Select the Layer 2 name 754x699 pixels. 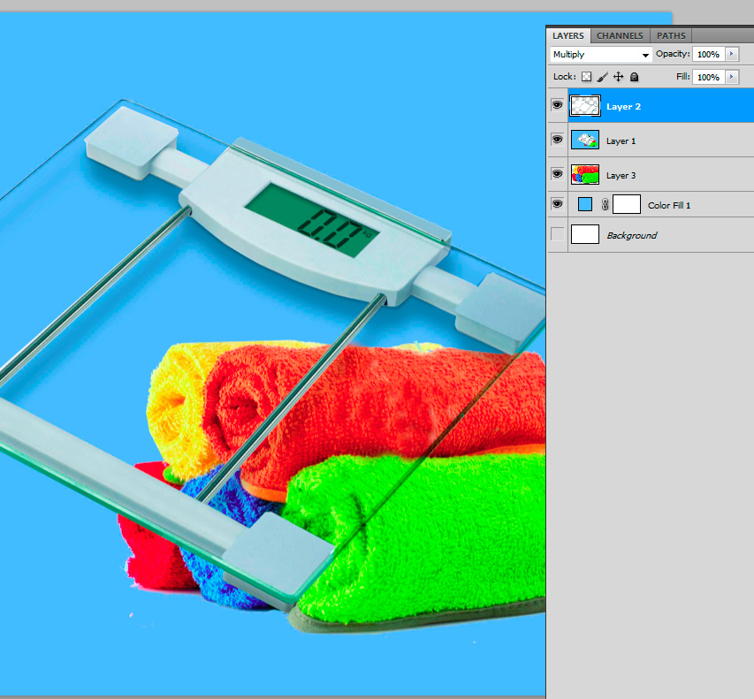[x=624, y=107]
